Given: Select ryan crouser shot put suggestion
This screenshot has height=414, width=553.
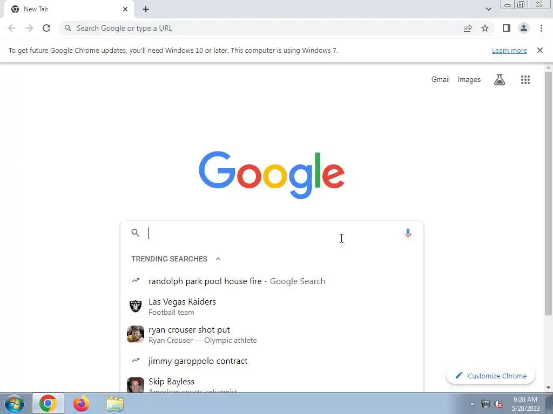Looking at the screenshot, I should [272, 334].
